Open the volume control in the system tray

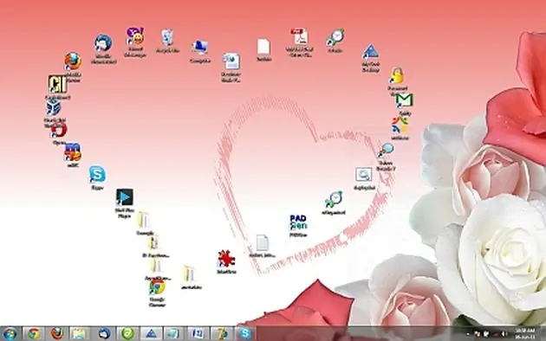(x=504, y=334)
